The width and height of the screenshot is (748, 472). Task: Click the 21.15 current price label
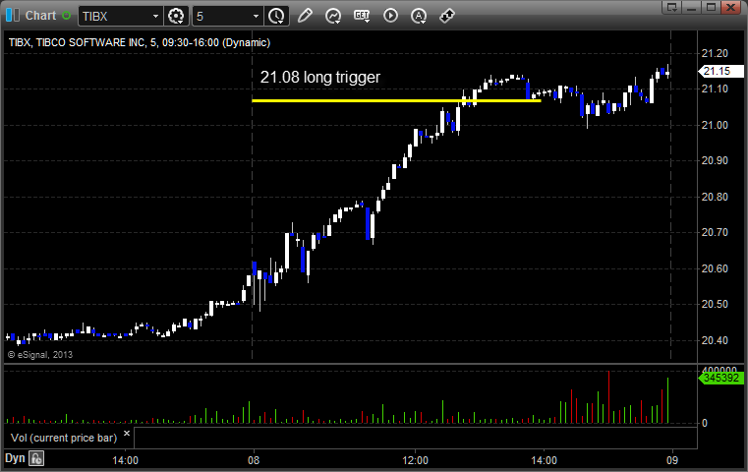[720, 71]
